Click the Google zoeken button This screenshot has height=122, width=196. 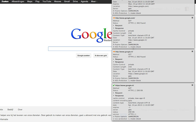tap(84, 56)
